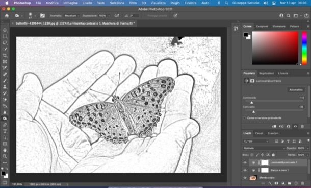Open the Immagine menu
The image size is (311, 188).
[70, 3]
